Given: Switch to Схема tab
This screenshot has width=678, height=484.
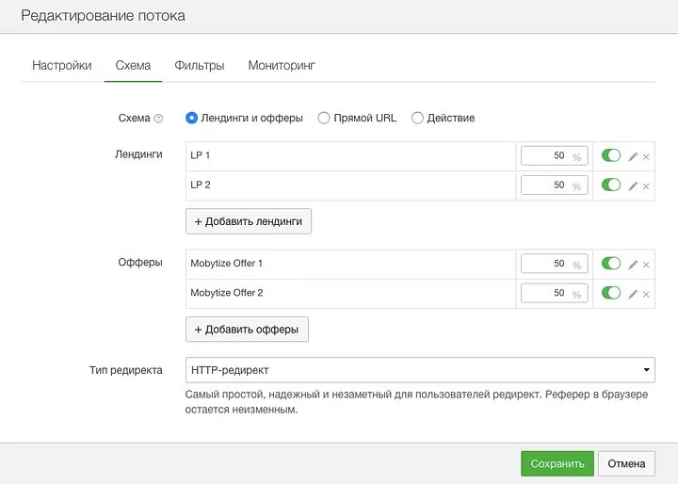Looking at the screenshot, I should point(133,65).
